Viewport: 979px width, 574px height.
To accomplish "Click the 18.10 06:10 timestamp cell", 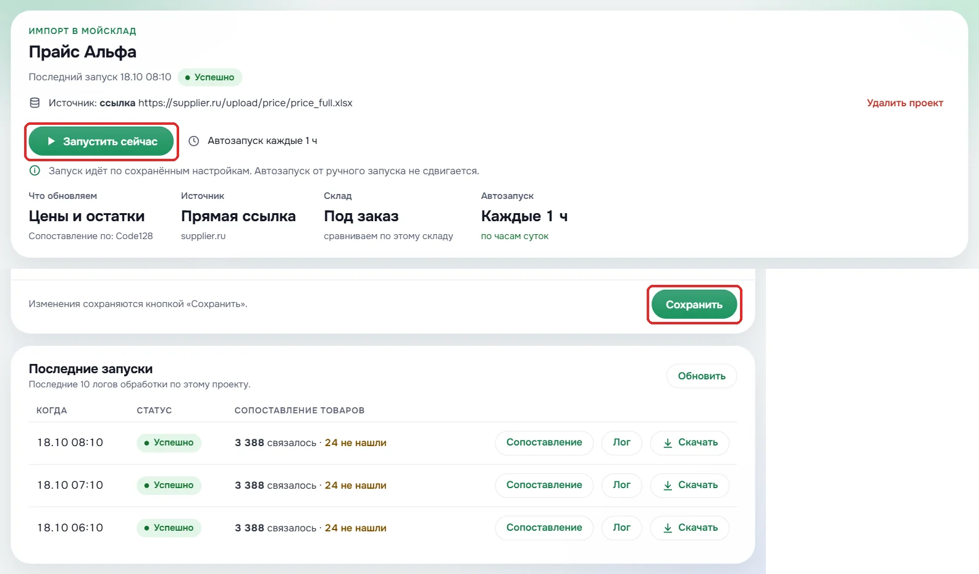I will click(70, 528).
